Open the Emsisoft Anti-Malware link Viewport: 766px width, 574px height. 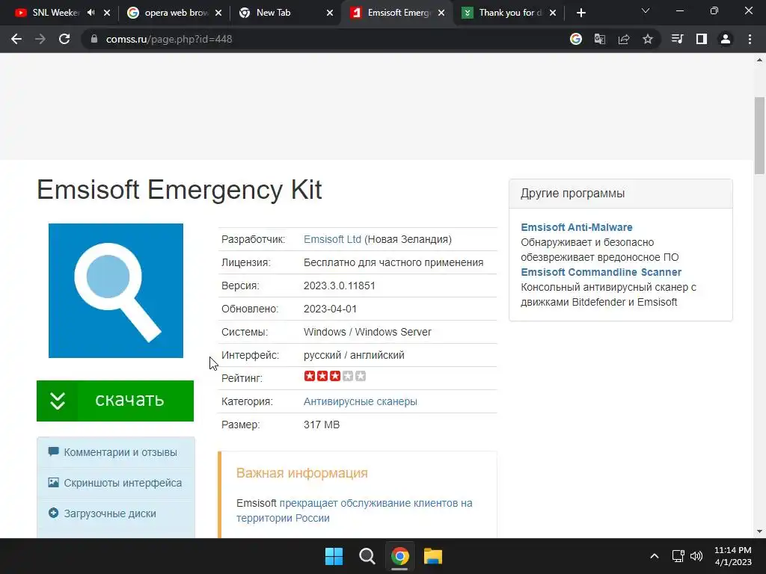[577, 227]
